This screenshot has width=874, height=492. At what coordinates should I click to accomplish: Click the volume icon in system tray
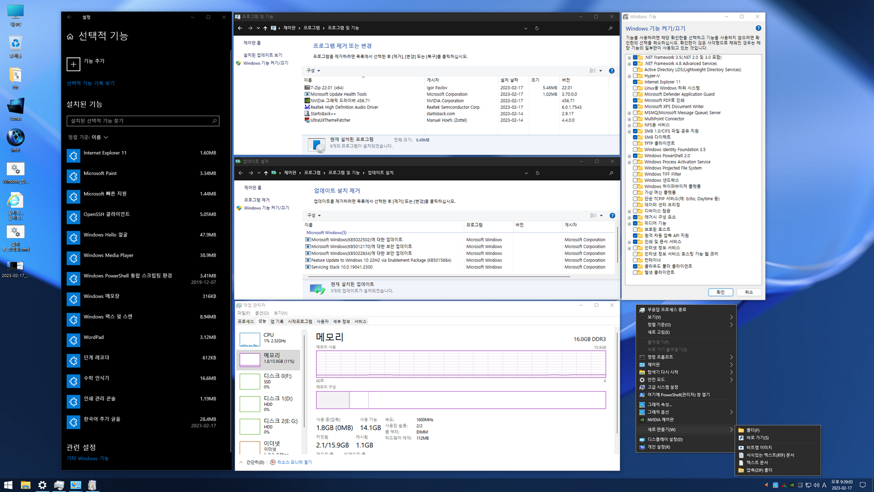click(816, 485)
